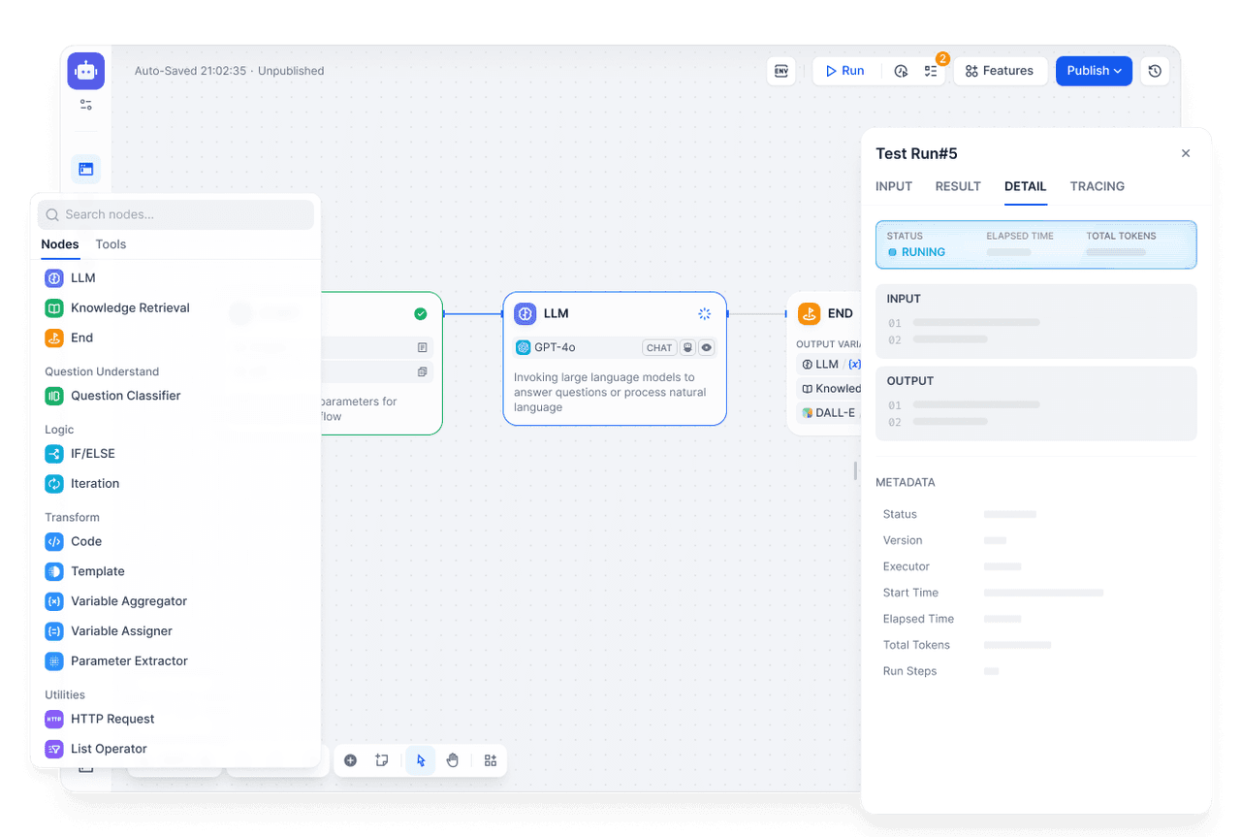Viewport: 1241px width, 837px height.
Task: Click the CHAT badge in LLM node
Action: click(659, 347)
